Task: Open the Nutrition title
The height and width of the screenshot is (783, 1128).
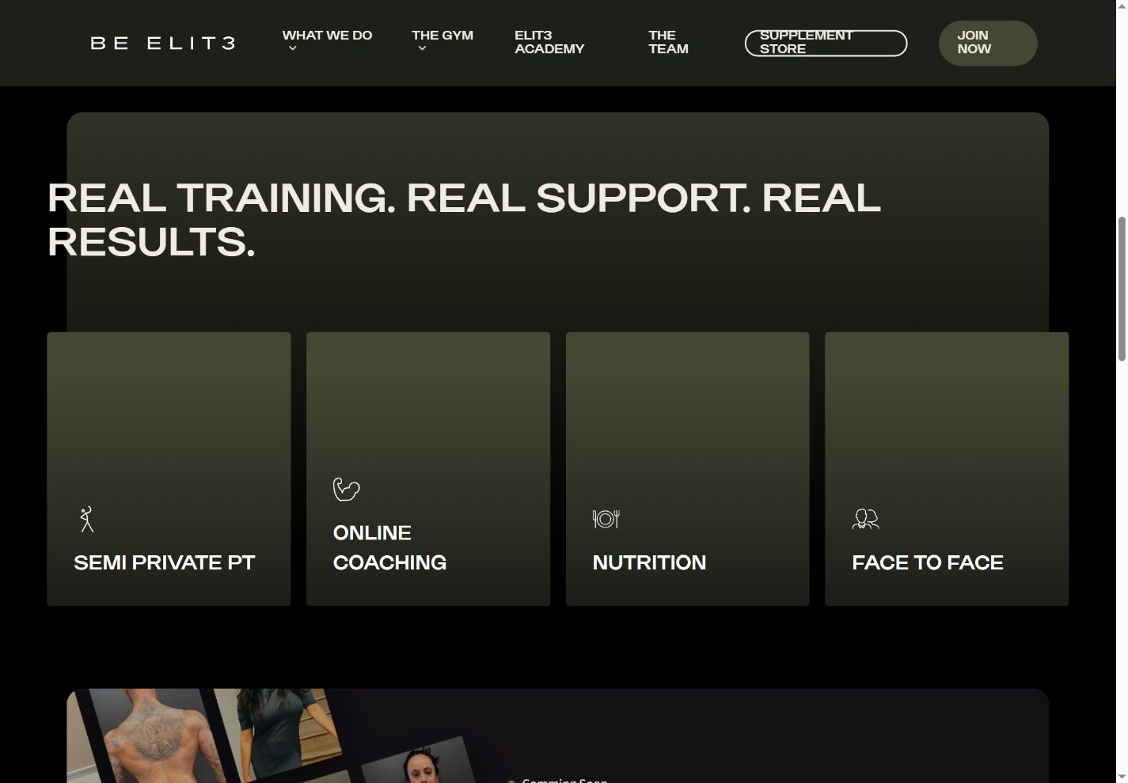Action: pos(649,562)
